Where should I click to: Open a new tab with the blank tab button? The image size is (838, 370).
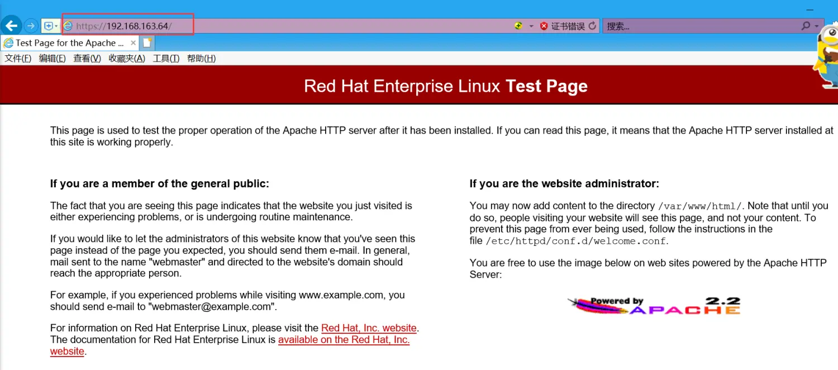147,42
